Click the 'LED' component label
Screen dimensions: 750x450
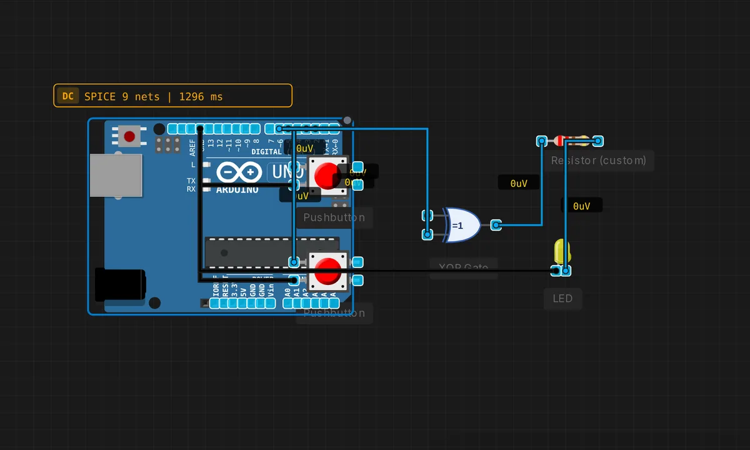562,299
